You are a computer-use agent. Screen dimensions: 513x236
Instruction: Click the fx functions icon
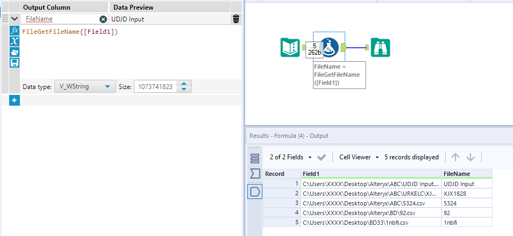click(15, 31)
